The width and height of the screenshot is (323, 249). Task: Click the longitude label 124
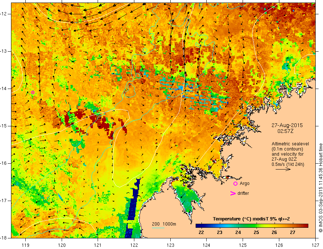pos(207,245)
